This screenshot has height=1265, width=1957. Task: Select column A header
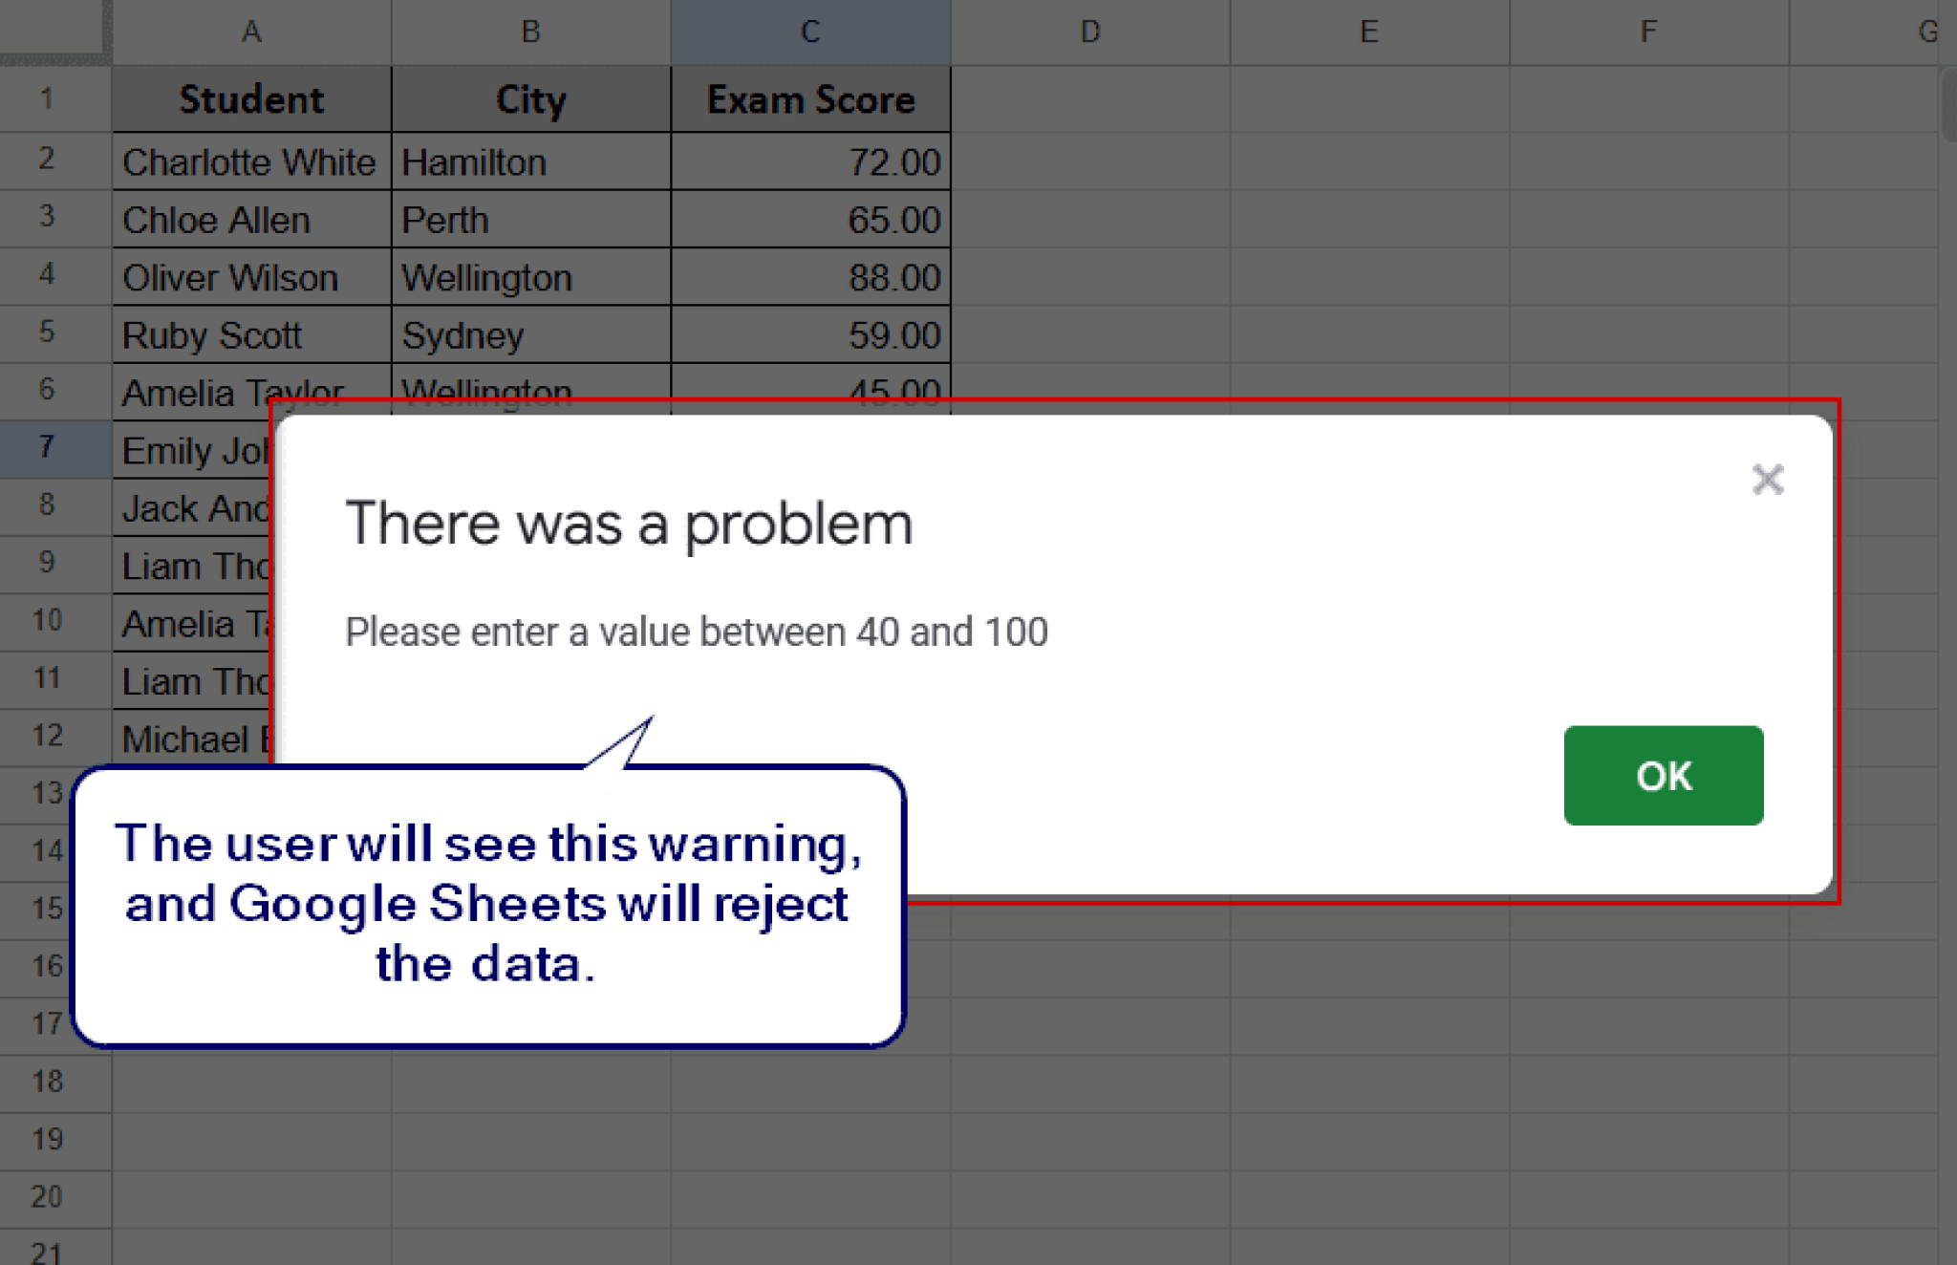click(250, 31)
